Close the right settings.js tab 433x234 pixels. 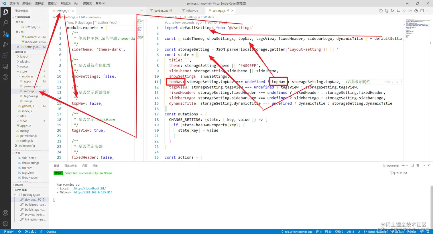pyautogui.click(x=232, y=11)
